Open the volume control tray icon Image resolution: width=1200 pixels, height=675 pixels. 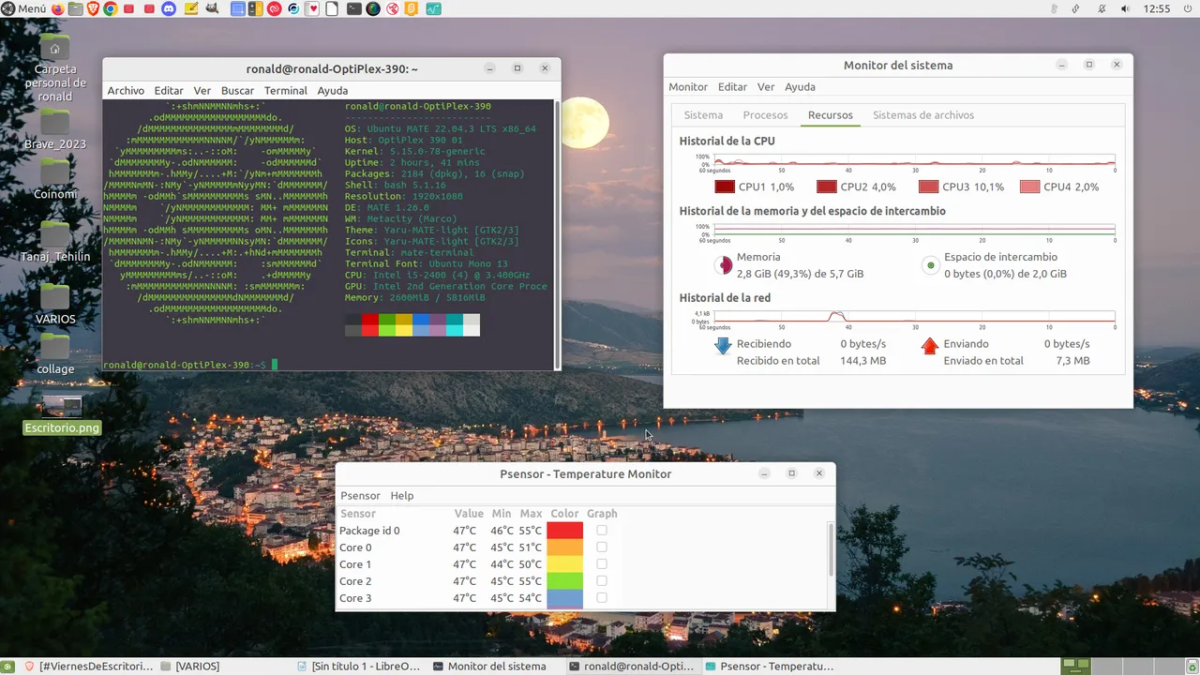tap(1126, 8)
